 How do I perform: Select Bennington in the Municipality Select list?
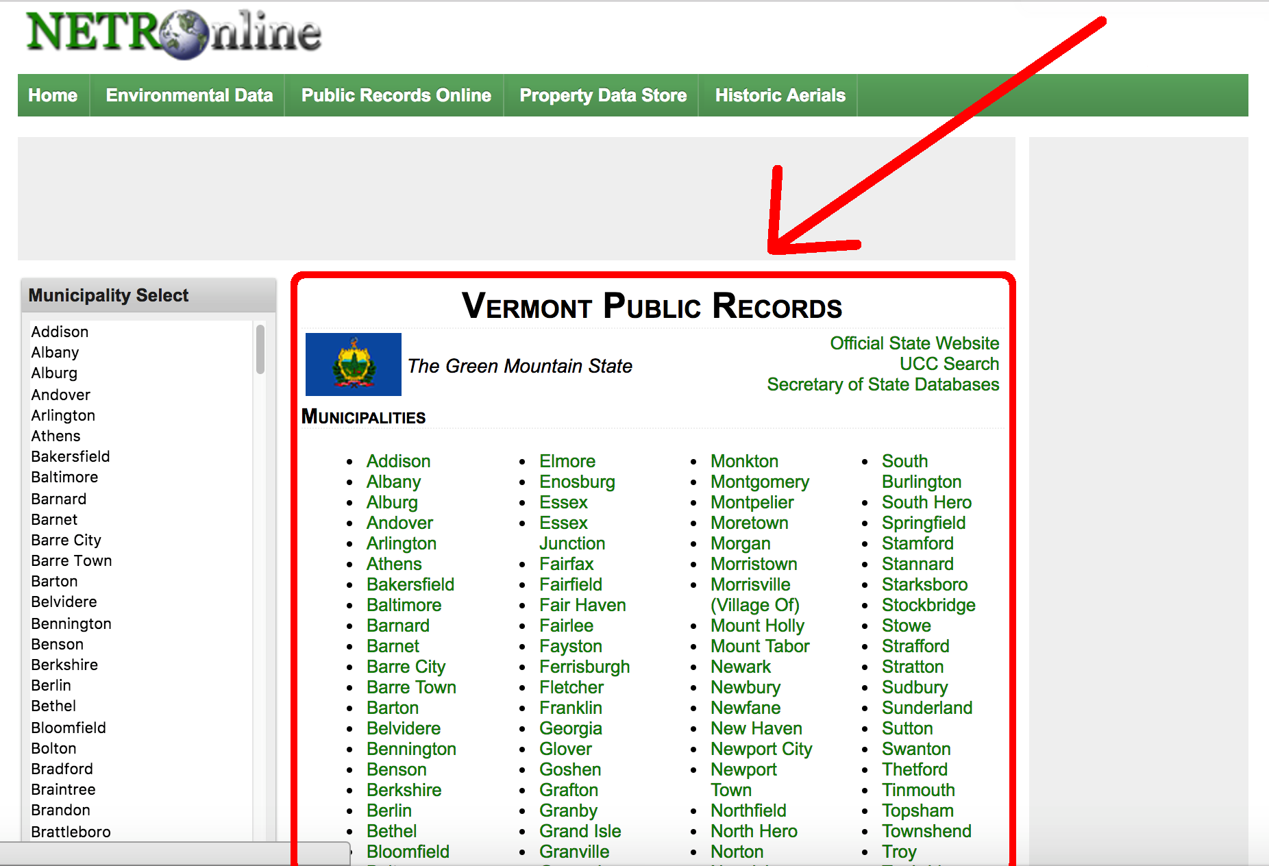[71, 623]
